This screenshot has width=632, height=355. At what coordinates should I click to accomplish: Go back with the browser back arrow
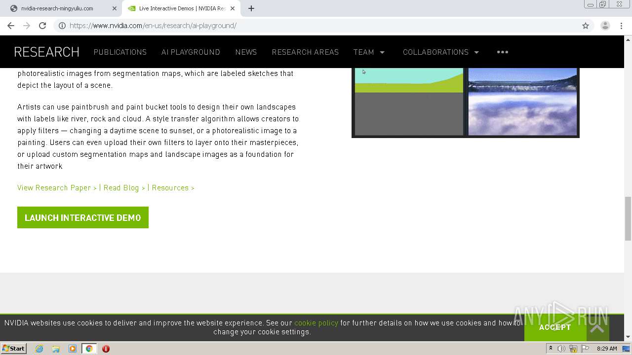pyautogui.click(x=11, y=26)
